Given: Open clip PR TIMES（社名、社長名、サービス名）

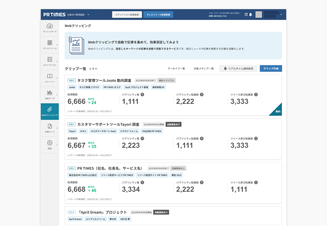Looking at the screenshot, I should (110, 168).
